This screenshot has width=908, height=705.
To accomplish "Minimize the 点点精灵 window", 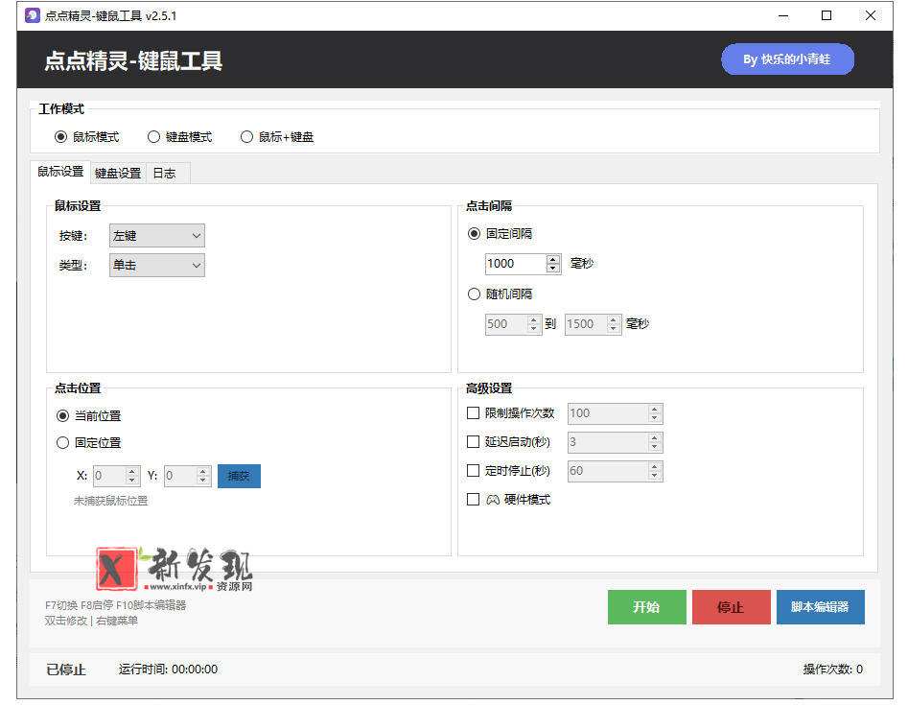I will pos(783,15).
